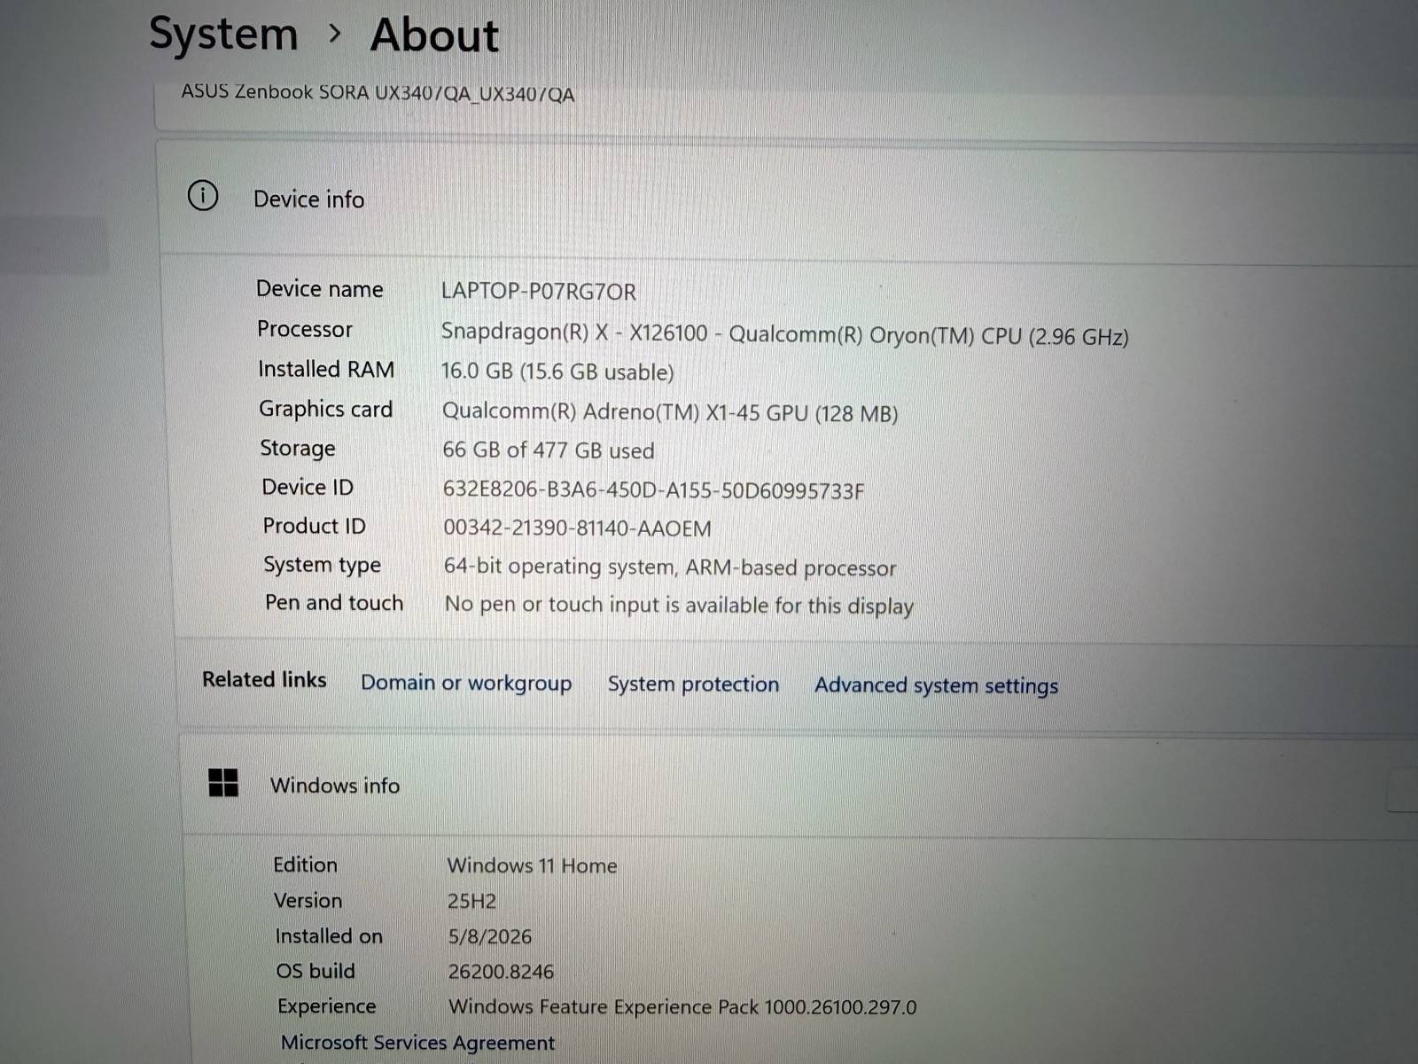Open Microsoft Services Agreement link
The width and height of the screenshot is (1418, 1064).
417,1043
